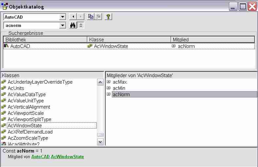258x167 pixels.
Task: Click the enum icon next to AcZoomScaleType
Action: pos(4,138)
